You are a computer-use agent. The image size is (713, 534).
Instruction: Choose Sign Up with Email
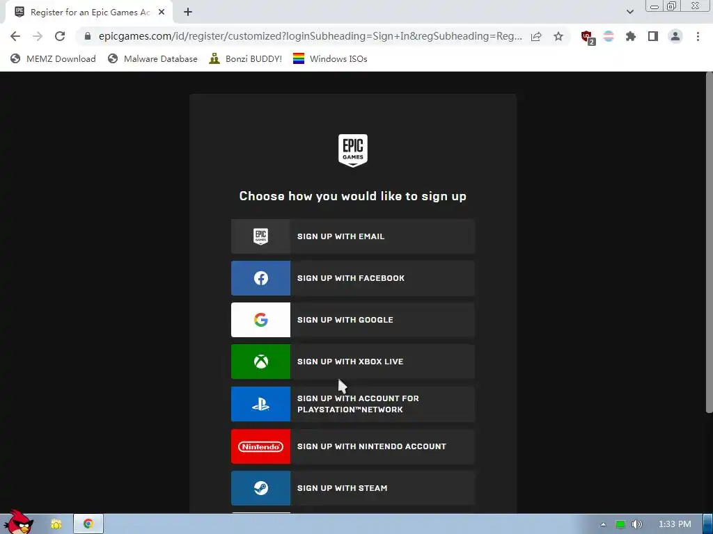(353, 236)
